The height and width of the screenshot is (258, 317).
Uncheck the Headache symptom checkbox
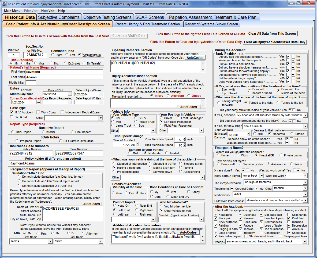216,214
